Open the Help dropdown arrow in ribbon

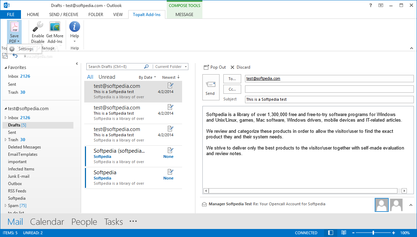[74, 41]
